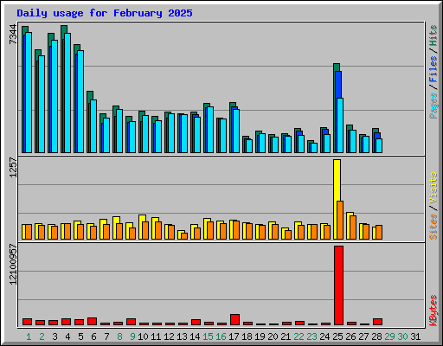Click day 27 on the x-axis

pos(363,336)
